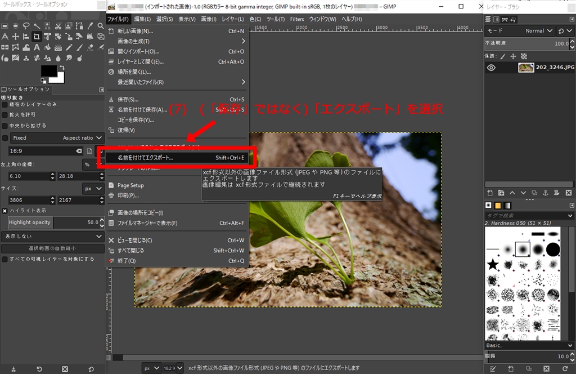Select the Fuzzy Select magic wand tool
576x374 pixels.
(x=37, y=26)
